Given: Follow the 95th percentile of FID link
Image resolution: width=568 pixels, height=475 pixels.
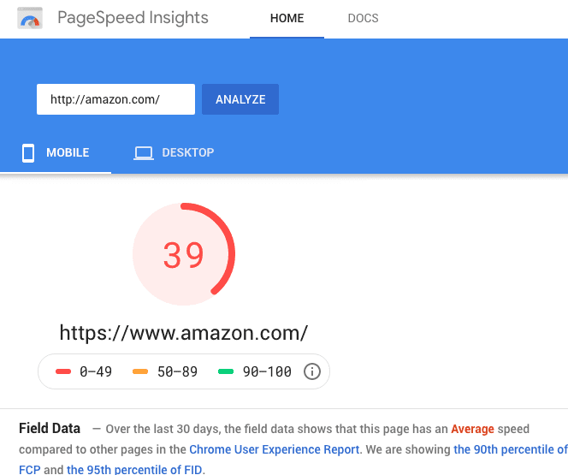Looking at the screenshot, I should [134, 470].
